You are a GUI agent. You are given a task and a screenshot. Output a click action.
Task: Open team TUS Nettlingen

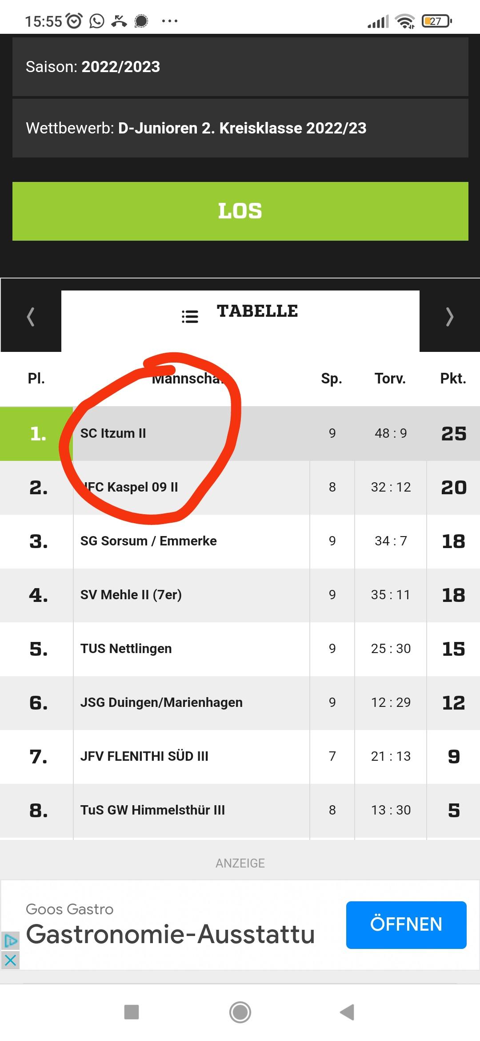[x=126, y=649]
